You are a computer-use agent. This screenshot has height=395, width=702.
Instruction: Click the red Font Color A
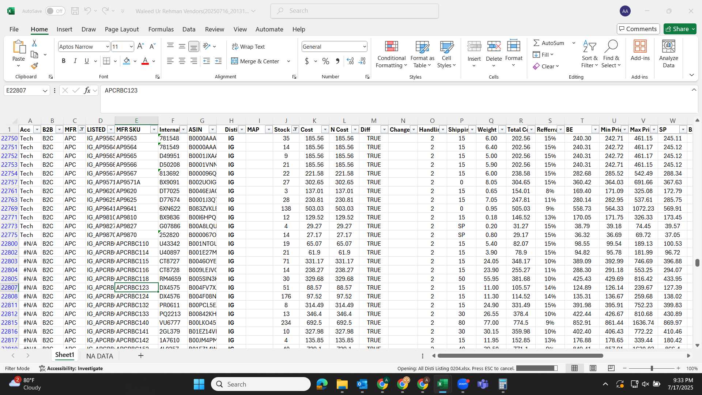click(145, 61)
